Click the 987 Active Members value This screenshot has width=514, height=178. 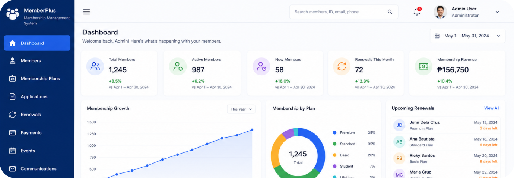198,70
